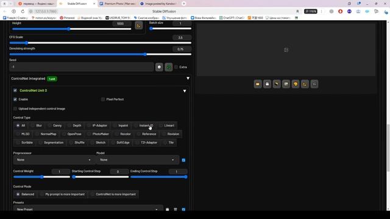Pick the Tile control type
390x219 pixels.
(169, 143)
